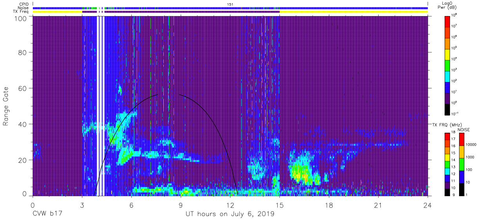Select the CPID value "151"

coord(230,4)
